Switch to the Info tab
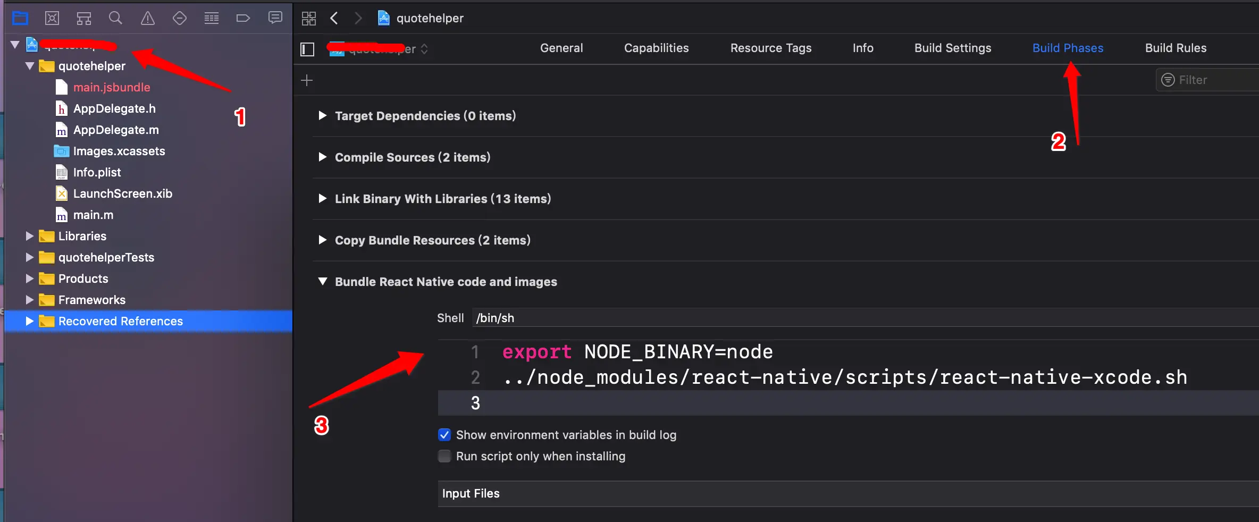This screenshot has width=1259, height=522. (x=863, y=48)
